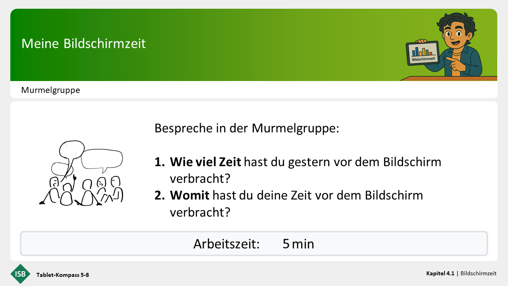508x286 pixels.
Task: Click 'Kapitel 4.1' in the footer
Action: (440, 273)
